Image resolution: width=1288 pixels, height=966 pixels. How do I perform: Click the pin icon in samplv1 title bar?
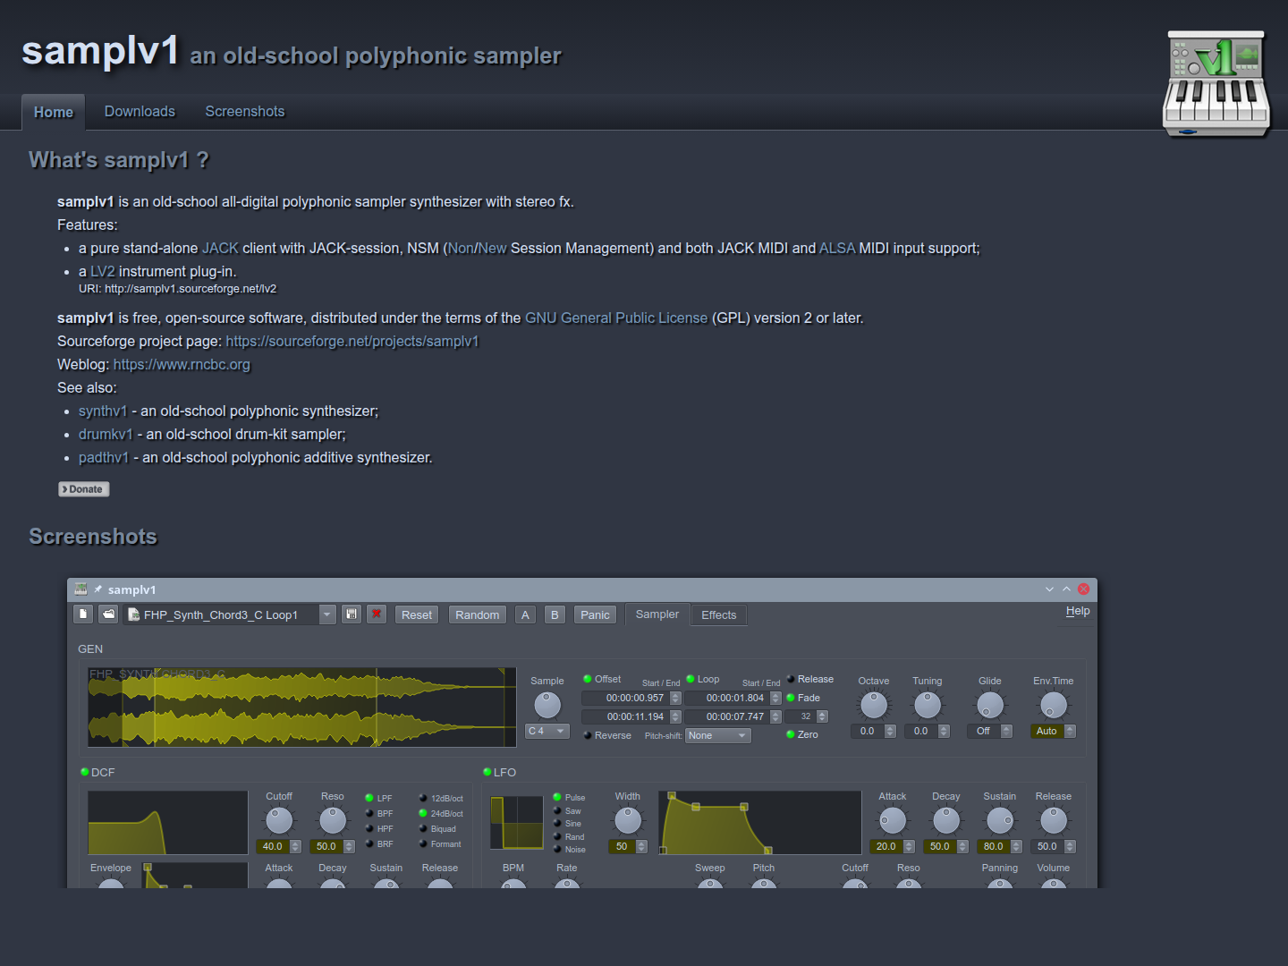coord(97,589)
